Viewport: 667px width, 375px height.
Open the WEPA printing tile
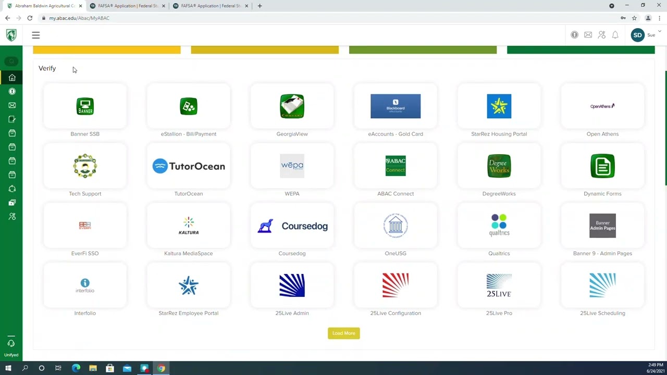[292, 166]
